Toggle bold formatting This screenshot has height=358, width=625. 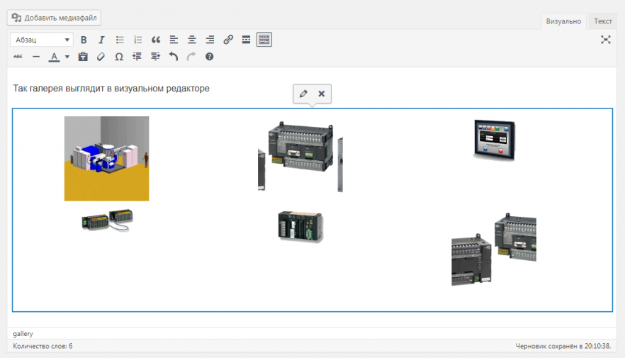(84, 40)
